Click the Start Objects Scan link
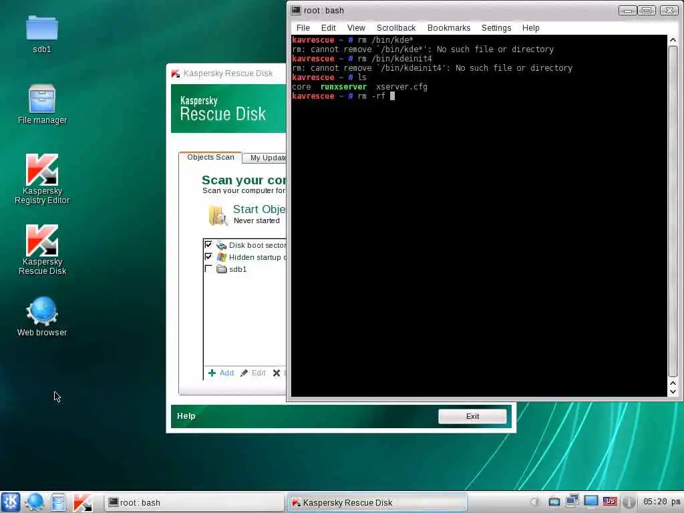This screenshot has height=513, width=684. (x=259, y=209)
